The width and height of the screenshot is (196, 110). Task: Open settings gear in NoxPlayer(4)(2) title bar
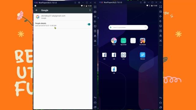coord(145,2)
